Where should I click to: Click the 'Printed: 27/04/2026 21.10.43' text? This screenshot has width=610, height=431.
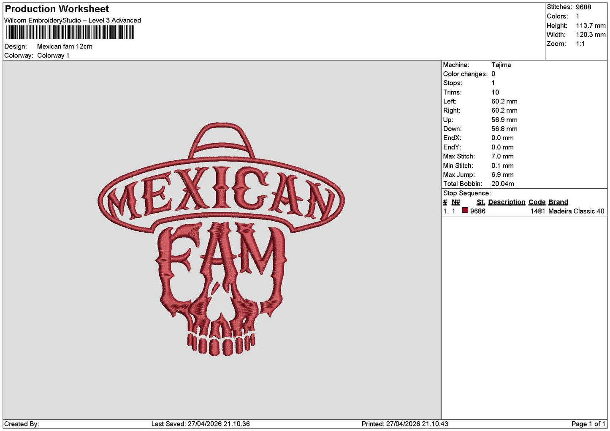click(405, 424)
